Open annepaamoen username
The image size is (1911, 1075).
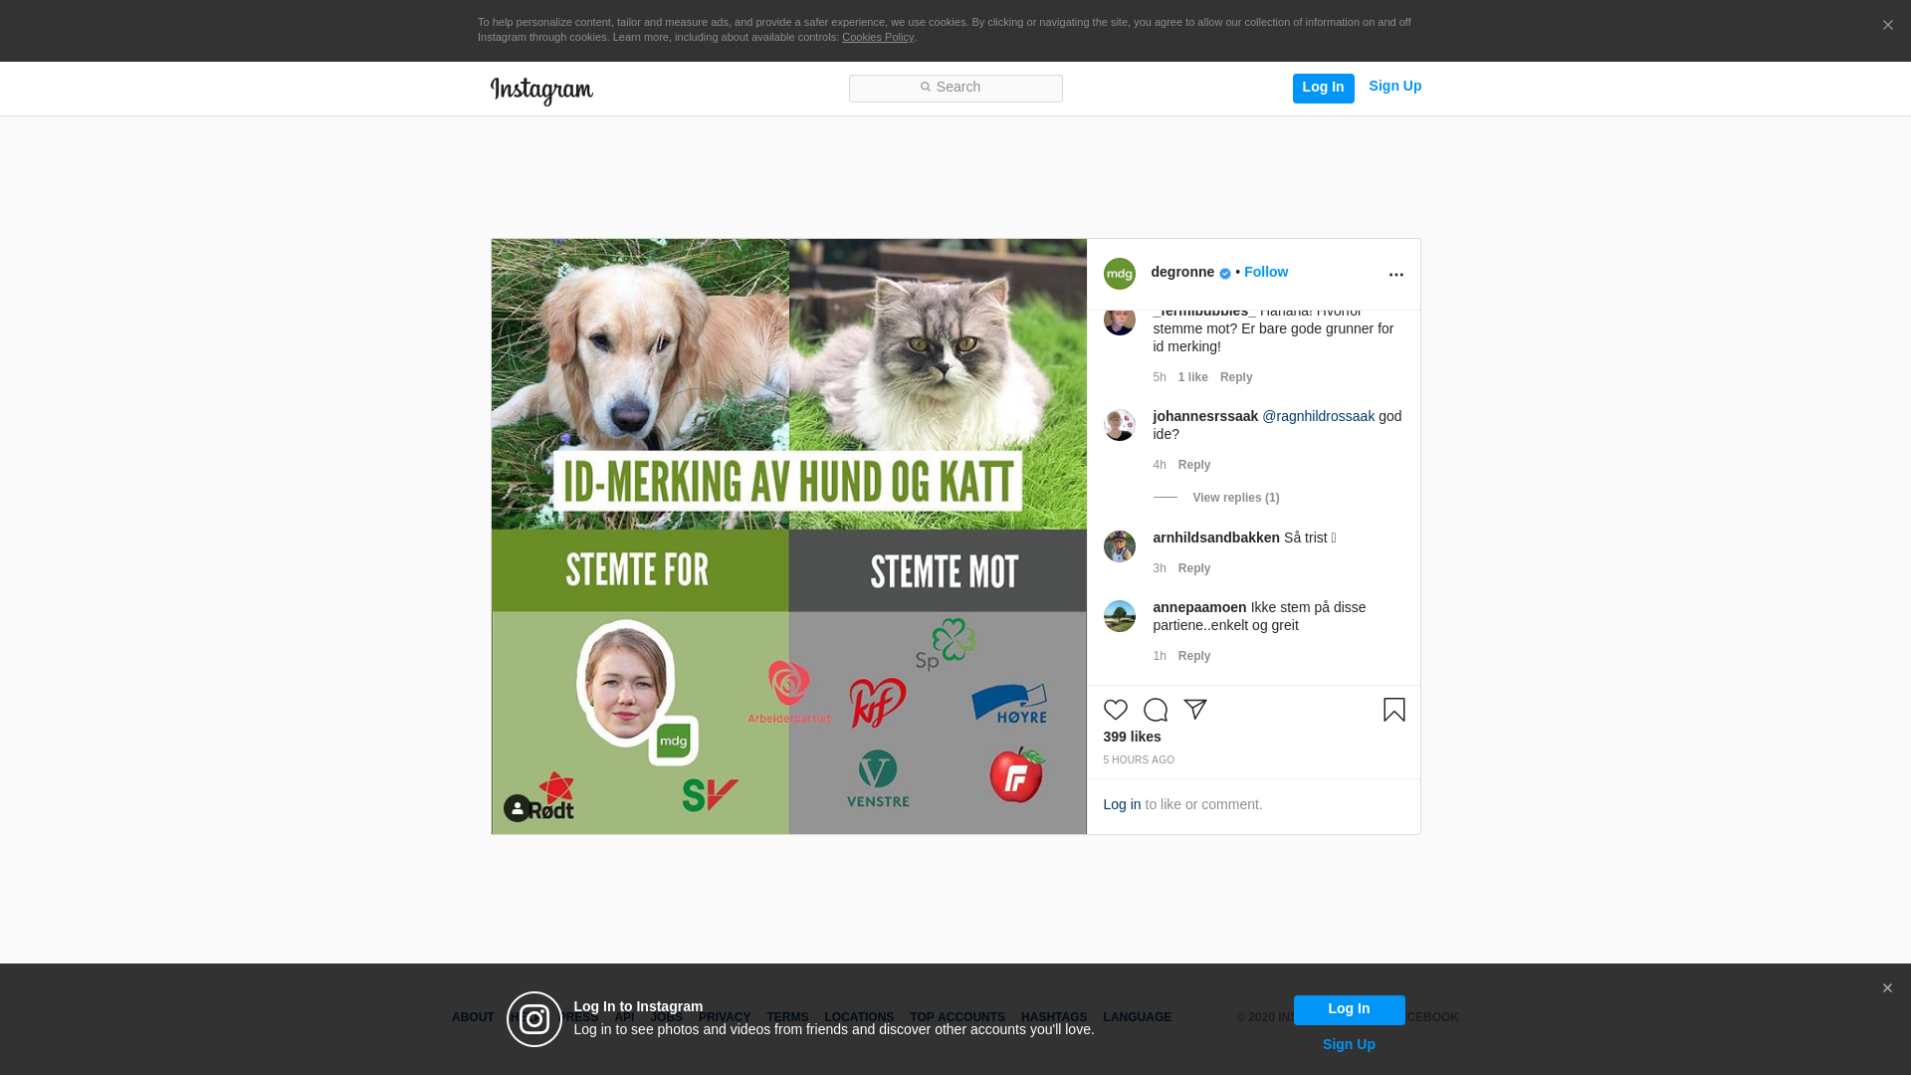coord(1199,608)
